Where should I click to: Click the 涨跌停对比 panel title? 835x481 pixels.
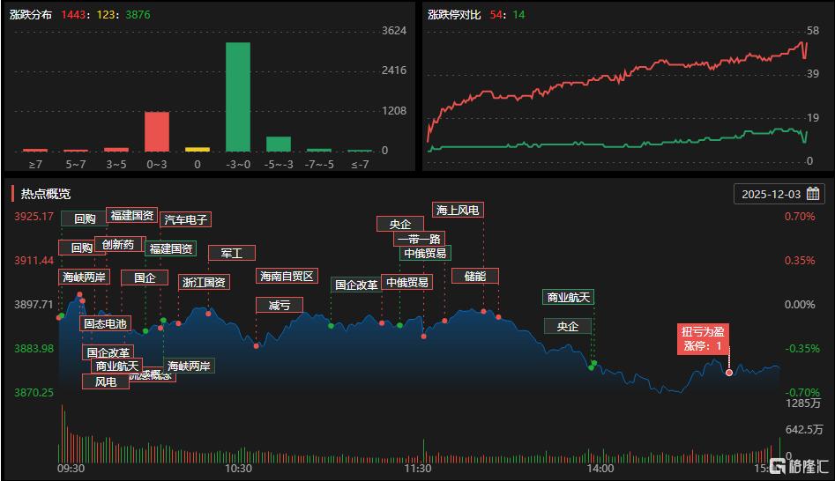coord(454,15)
